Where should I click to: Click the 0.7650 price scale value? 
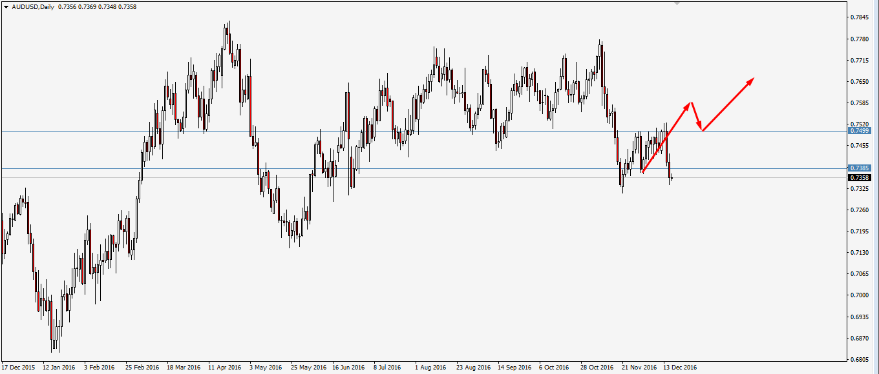point(860,81)
